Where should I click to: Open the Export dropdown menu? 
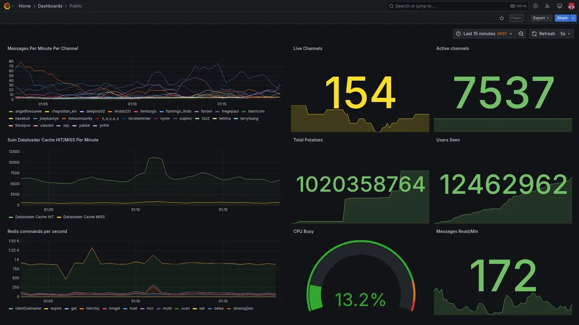541,18
